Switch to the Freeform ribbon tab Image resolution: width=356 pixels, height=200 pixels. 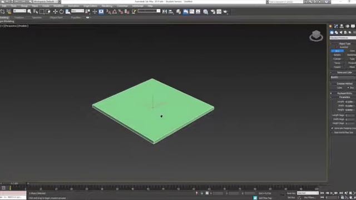(x=19, y=17)
